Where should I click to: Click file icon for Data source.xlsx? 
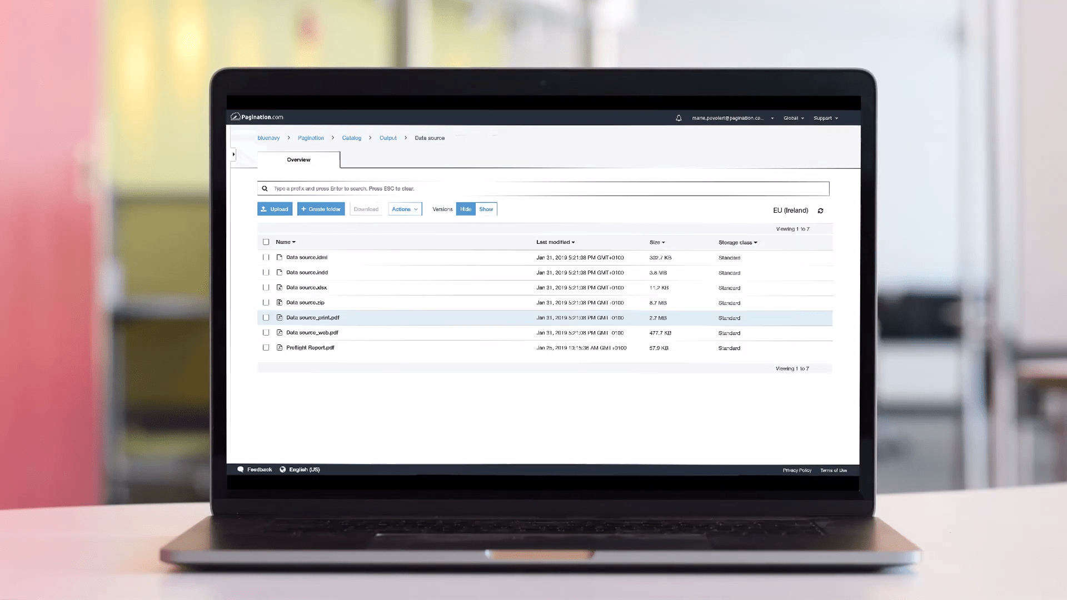pos(280,288)
